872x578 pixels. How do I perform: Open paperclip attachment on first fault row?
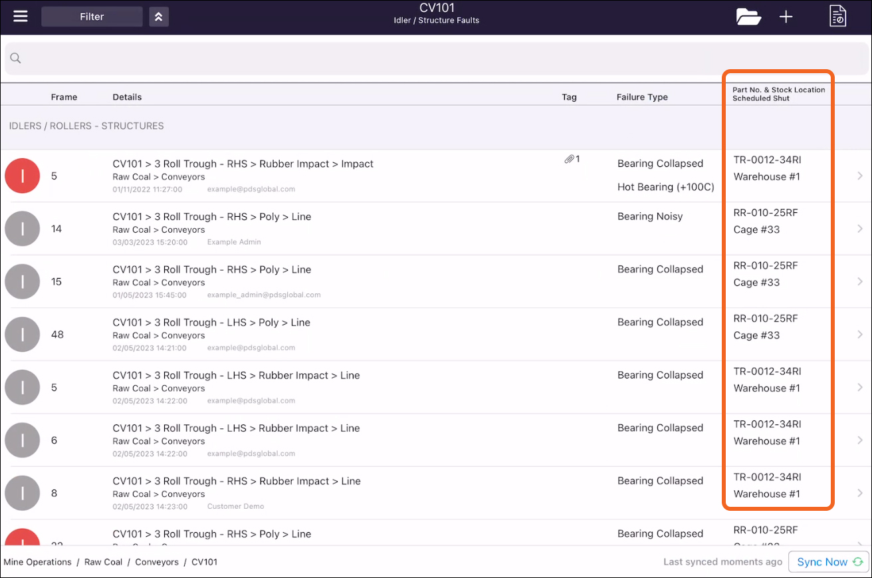pyautogui.click(x=572, y=159)
